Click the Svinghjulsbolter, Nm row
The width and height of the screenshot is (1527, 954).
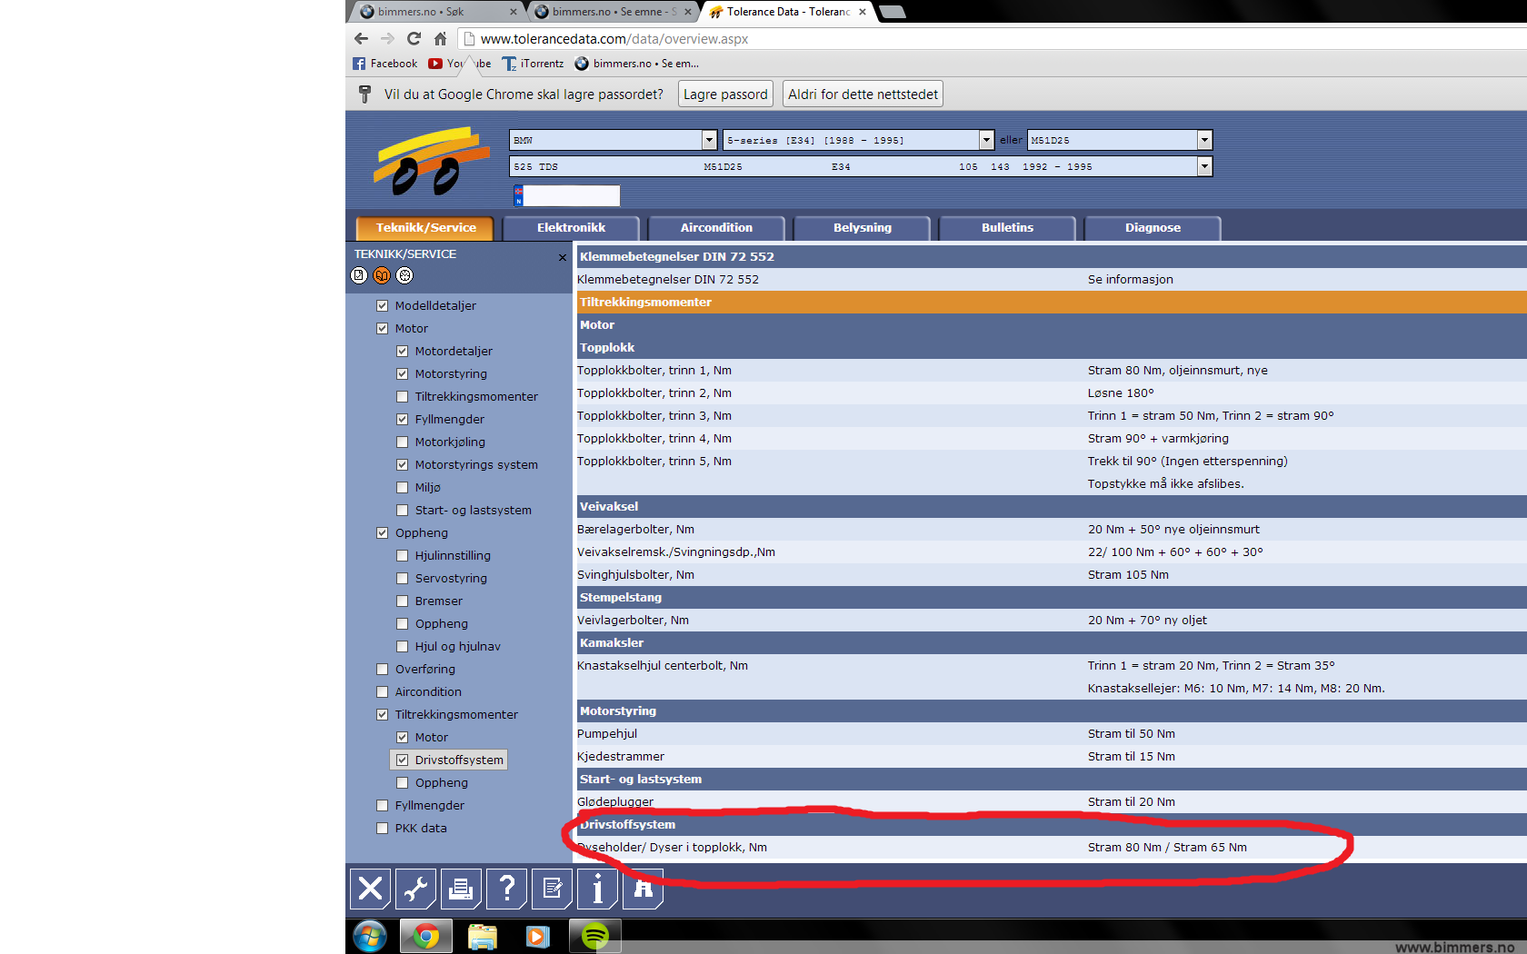pyautogui.click(x=1052, y=575)
